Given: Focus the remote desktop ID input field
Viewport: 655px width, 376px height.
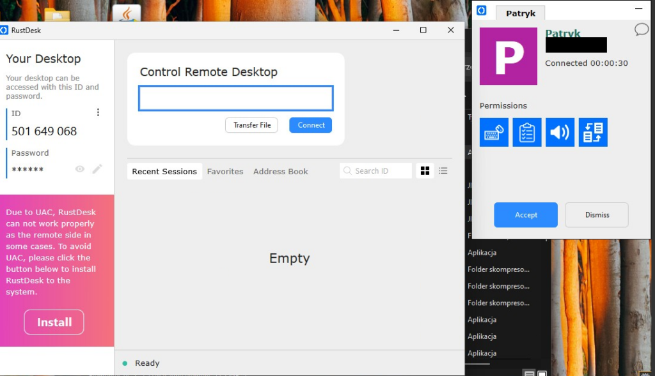Looking at the screenshot, I should [x=236, y=98].
